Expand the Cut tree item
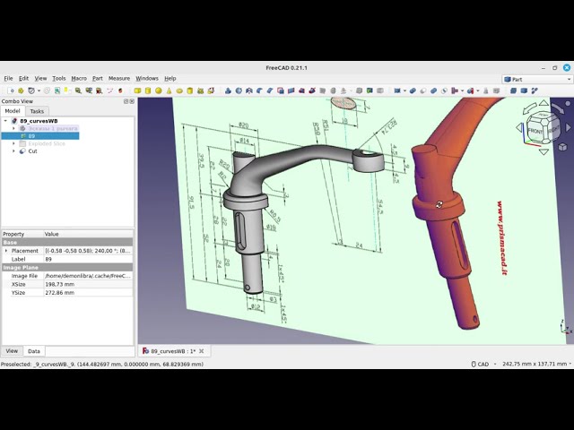The image size is (574, 430). (x=14, y=151)
